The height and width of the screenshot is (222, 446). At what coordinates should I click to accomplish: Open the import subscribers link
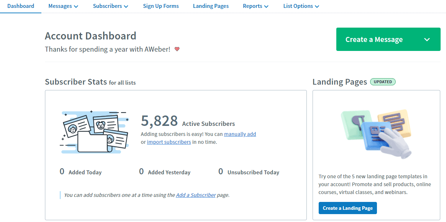point(169,142)
